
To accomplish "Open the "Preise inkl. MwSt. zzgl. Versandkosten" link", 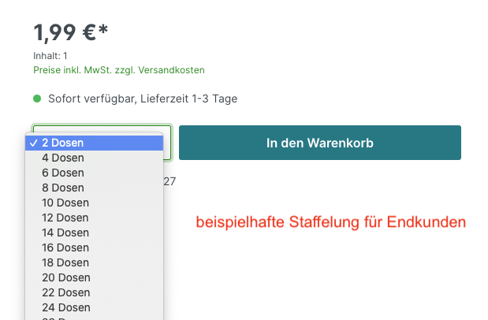I will click(x=119, y=70).
